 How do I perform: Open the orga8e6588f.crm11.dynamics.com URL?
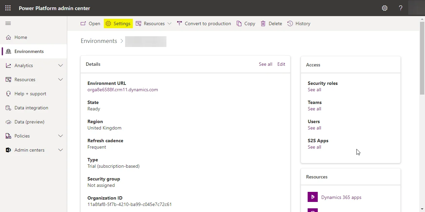[x=123, y=90]
